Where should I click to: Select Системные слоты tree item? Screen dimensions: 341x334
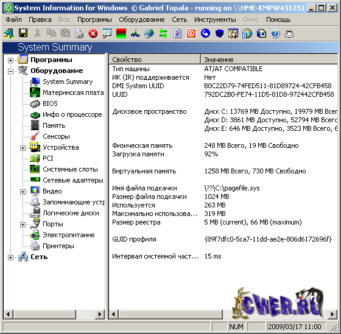point(70,169)
